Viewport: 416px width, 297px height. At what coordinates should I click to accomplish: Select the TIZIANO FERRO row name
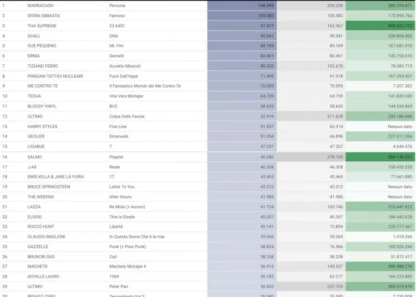coord(43,66)
